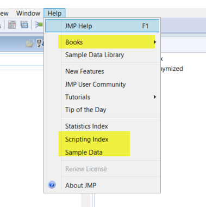Open the Scripting Index

point(102,139)
